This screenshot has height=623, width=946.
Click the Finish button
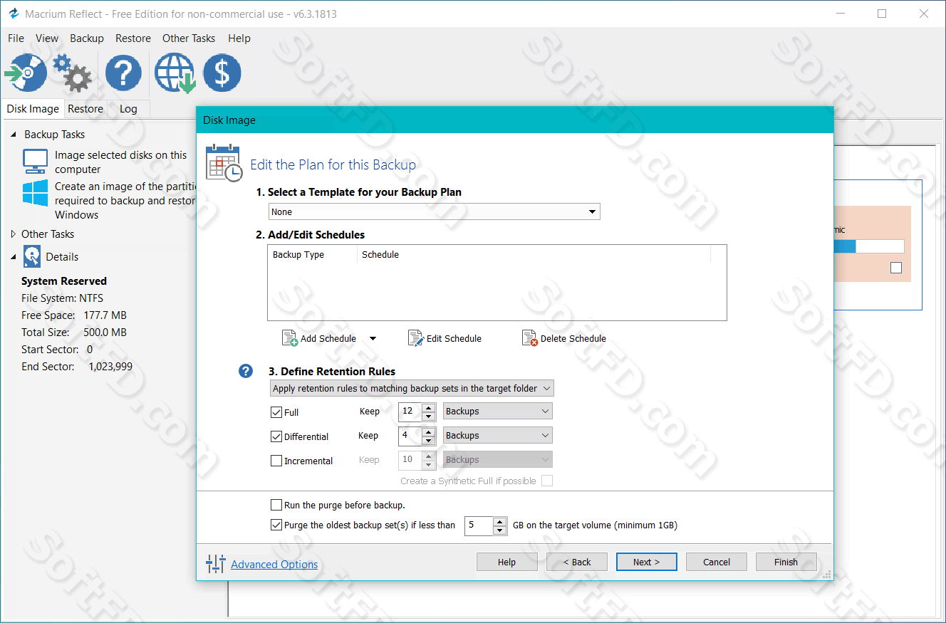click(786, 562)
